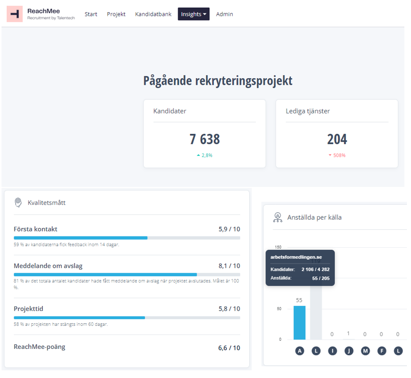411x378 pixels.
Task: Click the Kvalitetsmått head icon
Action: pyautogui.click(x=18, y=202)
